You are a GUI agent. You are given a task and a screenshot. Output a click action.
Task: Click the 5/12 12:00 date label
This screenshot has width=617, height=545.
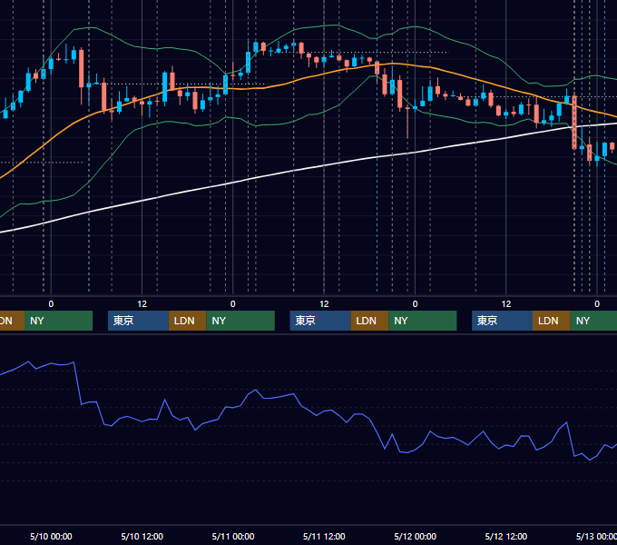pyautogui.click(x=506, y=536)
